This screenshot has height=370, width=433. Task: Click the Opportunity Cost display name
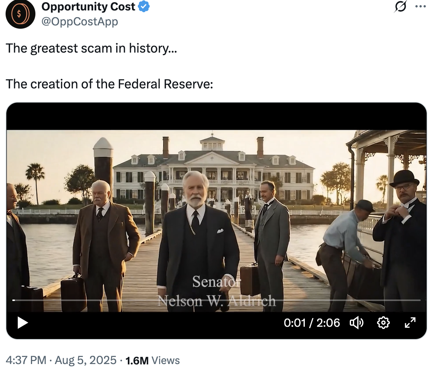pyautogui.click(x=88, y=7)
